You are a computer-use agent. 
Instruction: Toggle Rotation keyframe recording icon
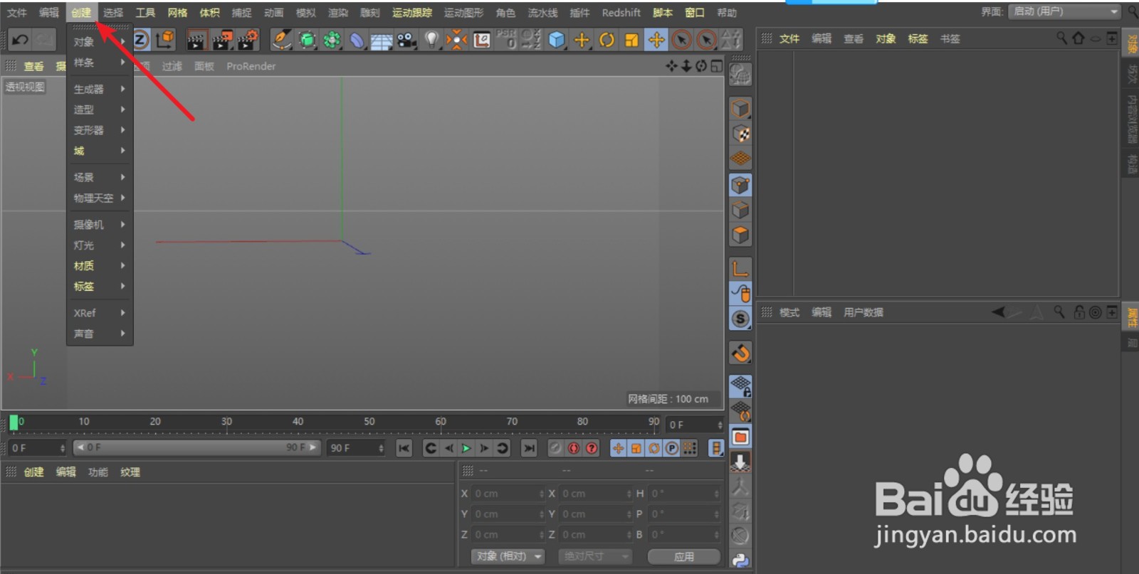pyautogui.click(x=654, y=448)
